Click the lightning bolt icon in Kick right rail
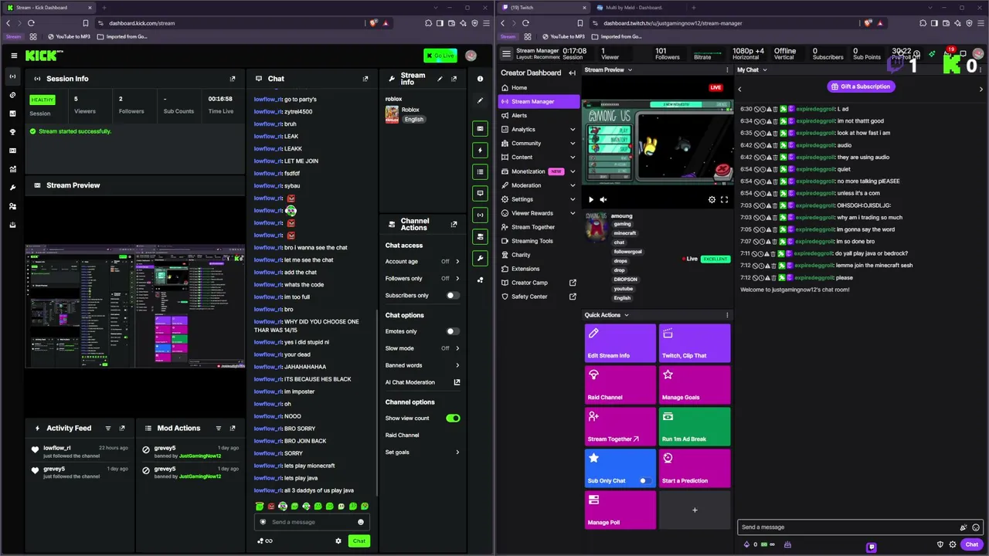This screenshot has height=556, width=989. (x=480, y=150)
